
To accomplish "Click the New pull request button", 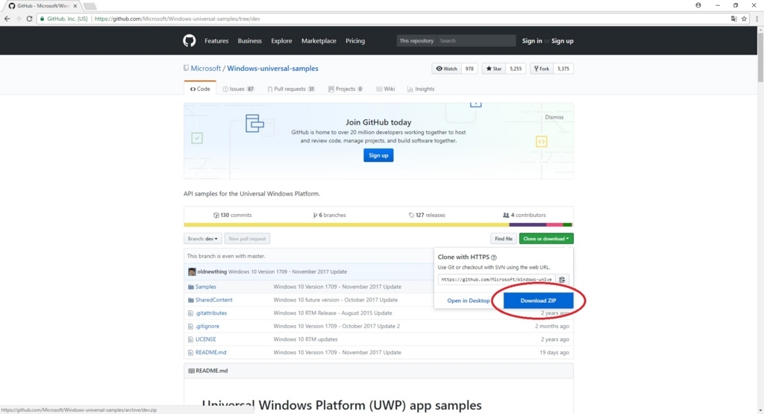I will click(247, 239).
